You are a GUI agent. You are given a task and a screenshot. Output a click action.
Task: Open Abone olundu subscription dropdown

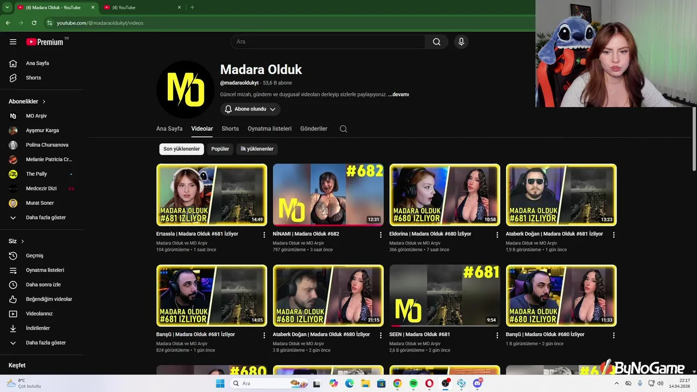250,109
